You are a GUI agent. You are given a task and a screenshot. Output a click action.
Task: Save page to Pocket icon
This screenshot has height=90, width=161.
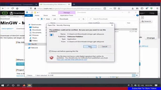115,8
